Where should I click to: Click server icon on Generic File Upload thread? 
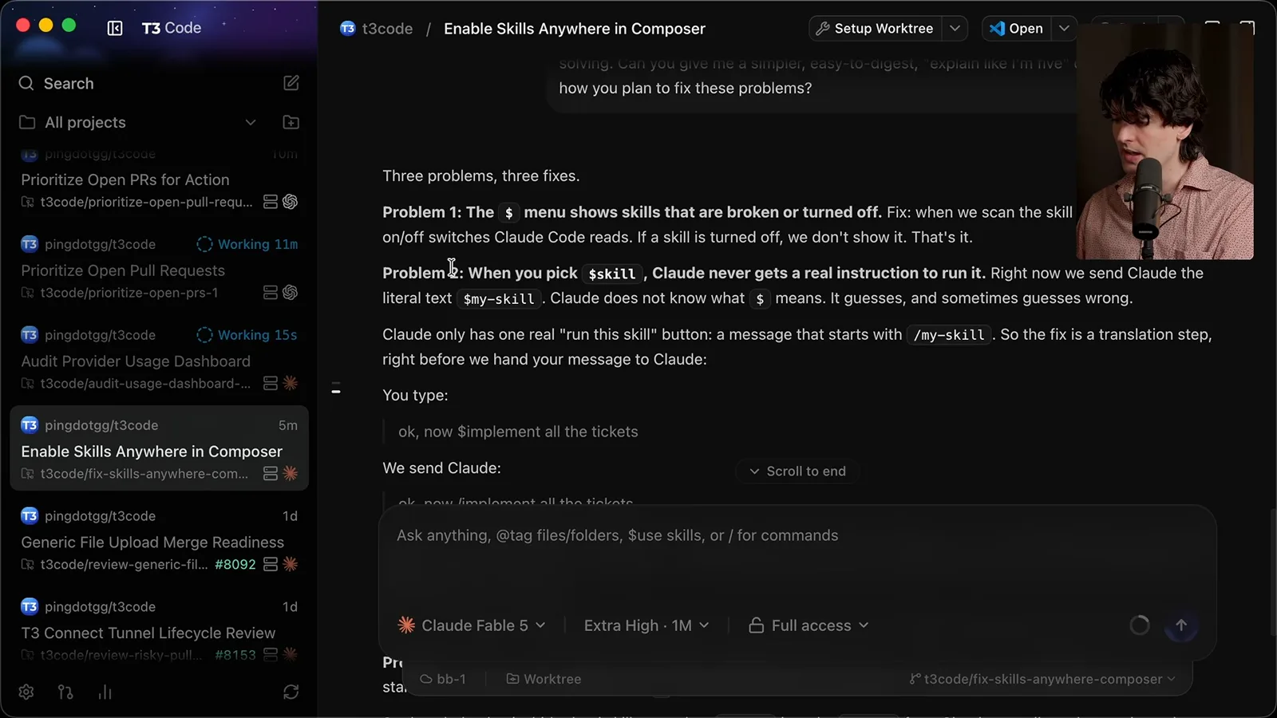[271, 564]
